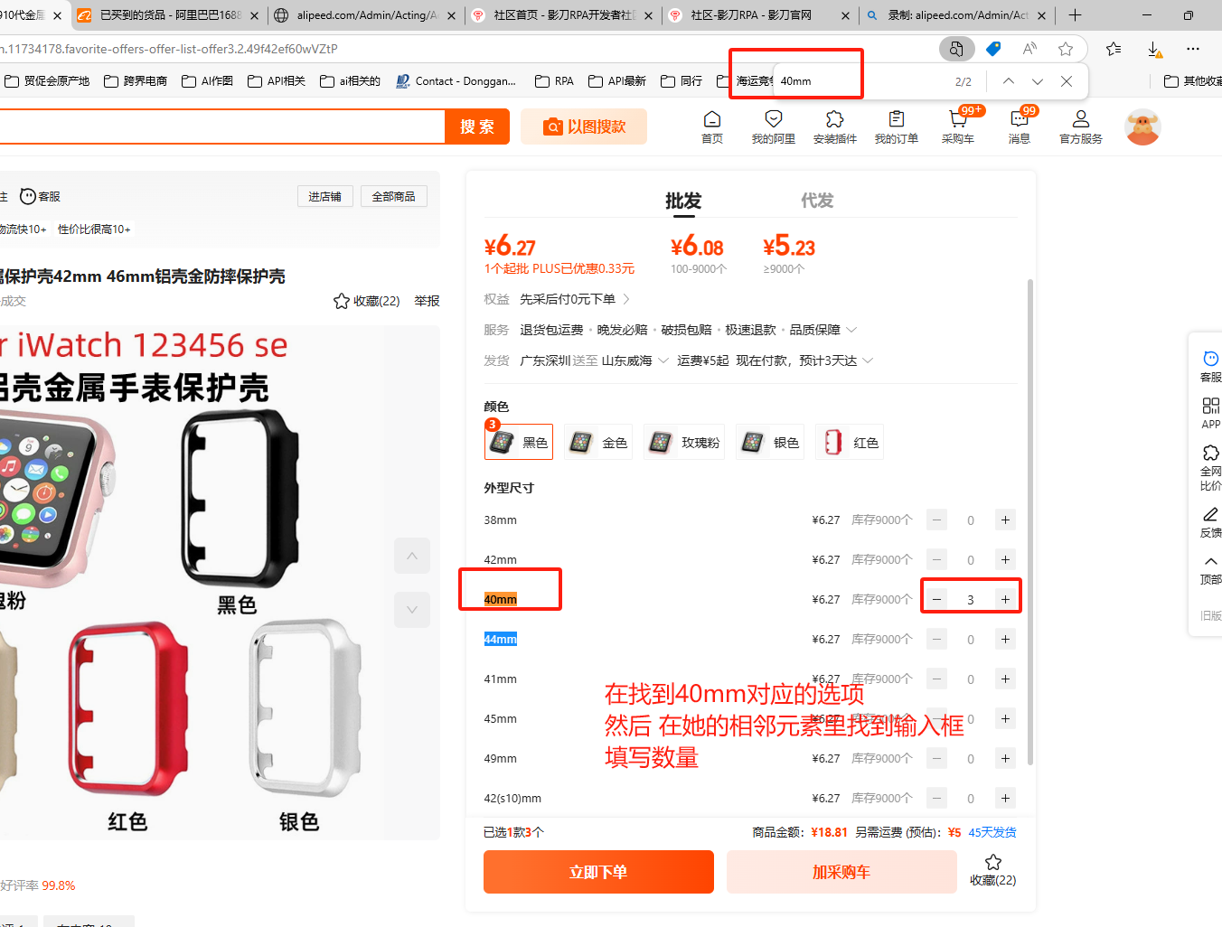Viewport: 1222px width, 927px height.
Task: Go to previous find result
Action: pyautogui.click(x=1009, y=81)
